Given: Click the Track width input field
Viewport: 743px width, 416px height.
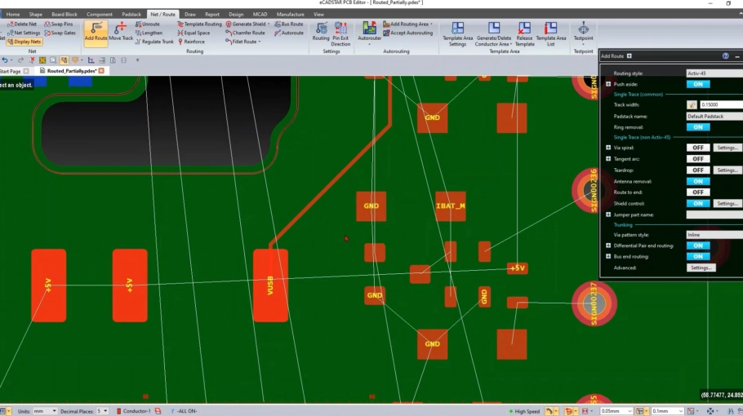Looking at the screenshot, I should coord(720,105).
